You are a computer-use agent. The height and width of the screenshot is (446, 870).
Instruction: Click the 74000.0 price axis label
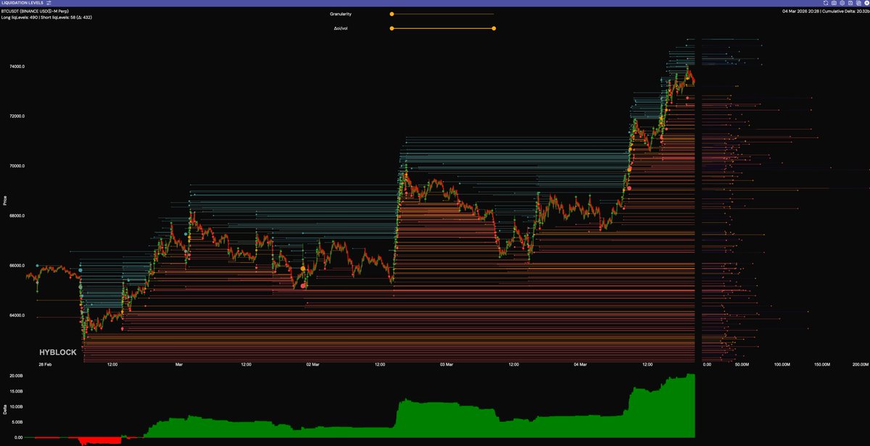[17, 67]
